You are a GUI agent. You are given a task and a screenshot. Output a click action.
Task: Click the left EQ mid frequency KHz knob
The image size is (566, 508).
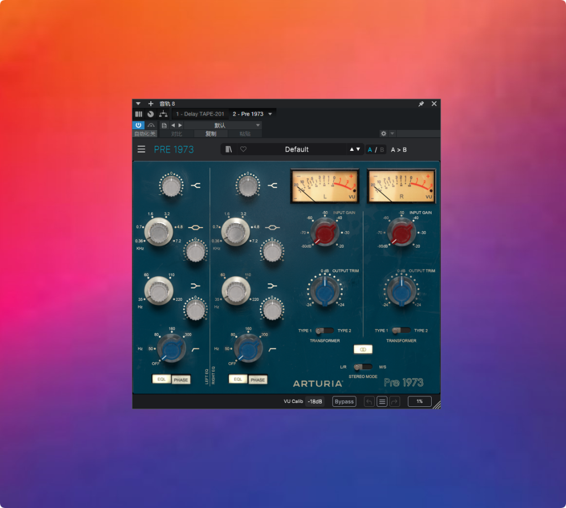pos(159,232)
